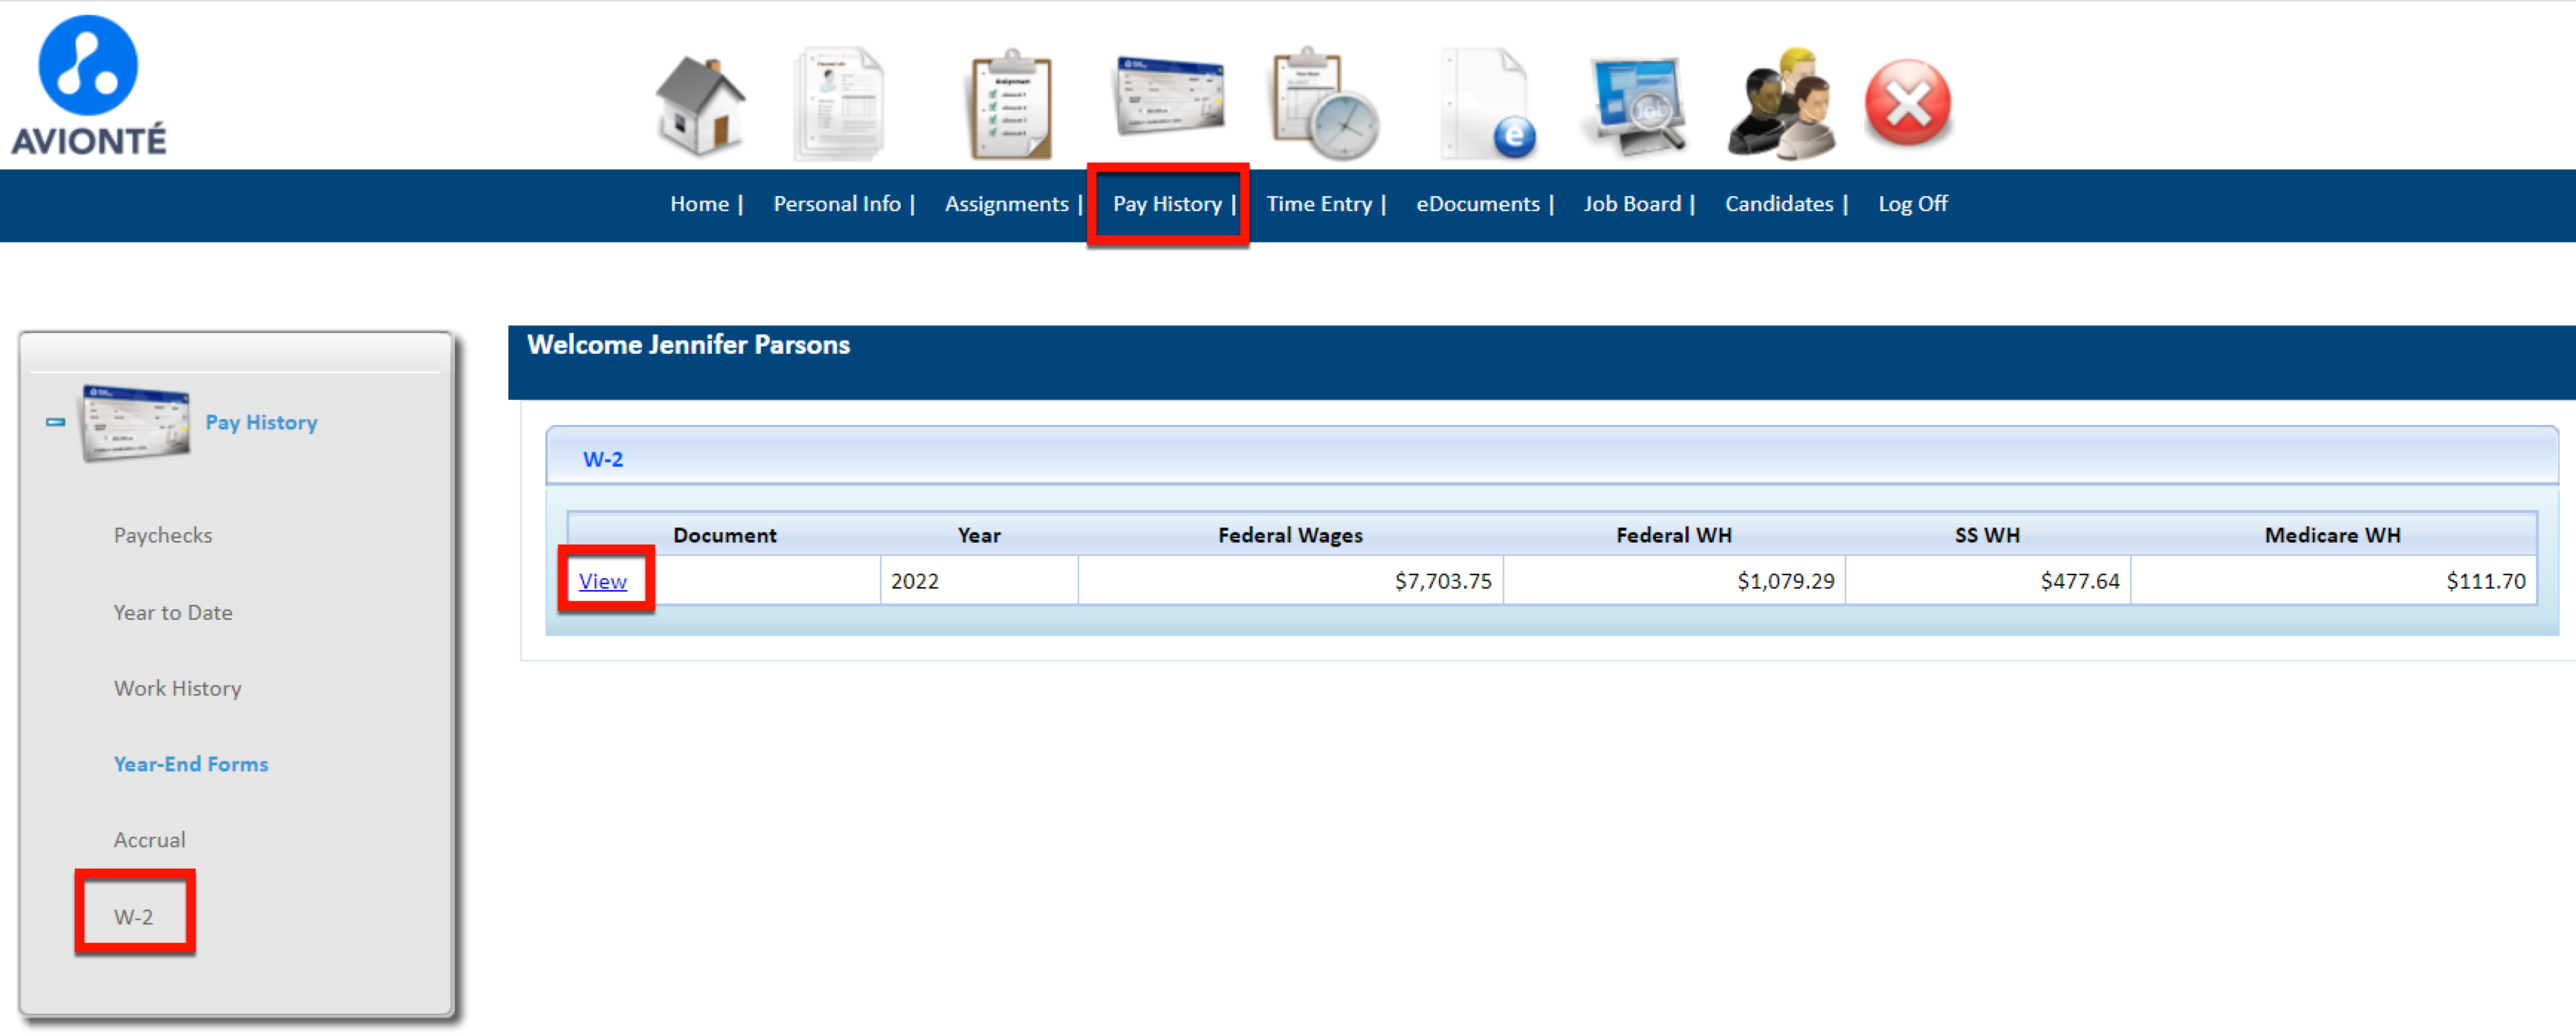Click the Avionté logo
The width and height of the screenshot is (2576, 1036).
coord(88,85)
